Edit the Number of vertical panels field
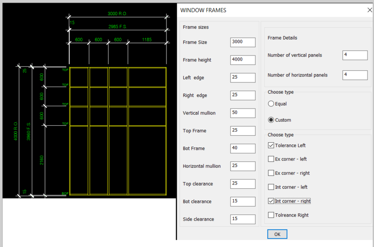This screenshot has height=247, width=374. point(354,55)
